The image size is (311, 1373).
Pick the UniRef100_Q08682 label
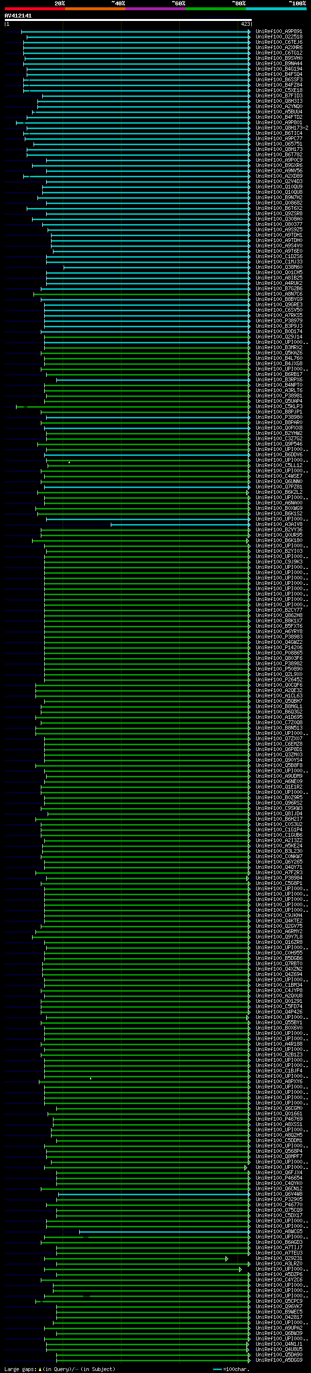(x=279, y=203)
